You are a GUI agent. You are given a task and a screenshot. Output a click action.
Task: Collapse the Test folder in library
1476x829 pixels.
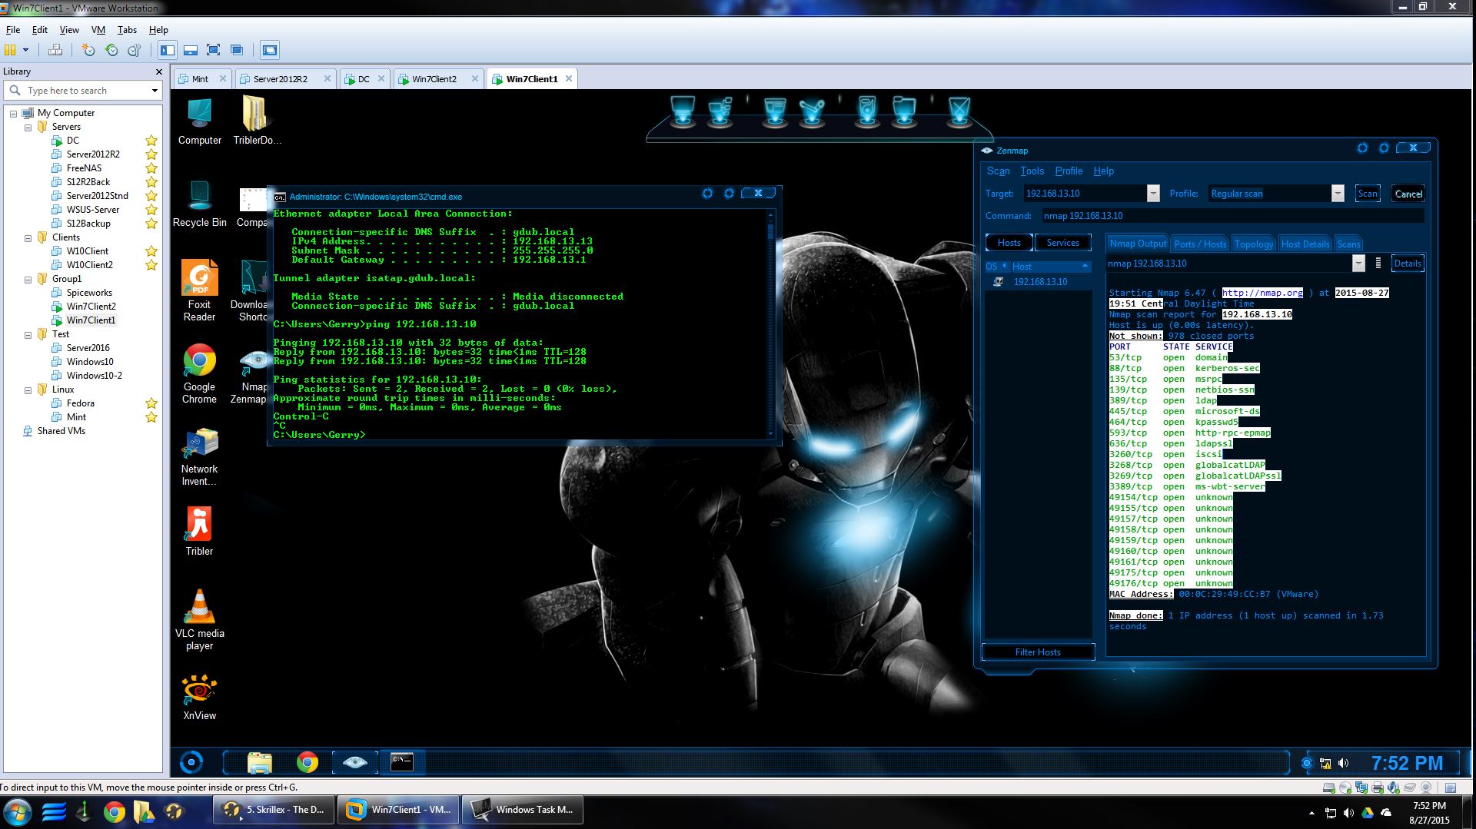[28, 334]
